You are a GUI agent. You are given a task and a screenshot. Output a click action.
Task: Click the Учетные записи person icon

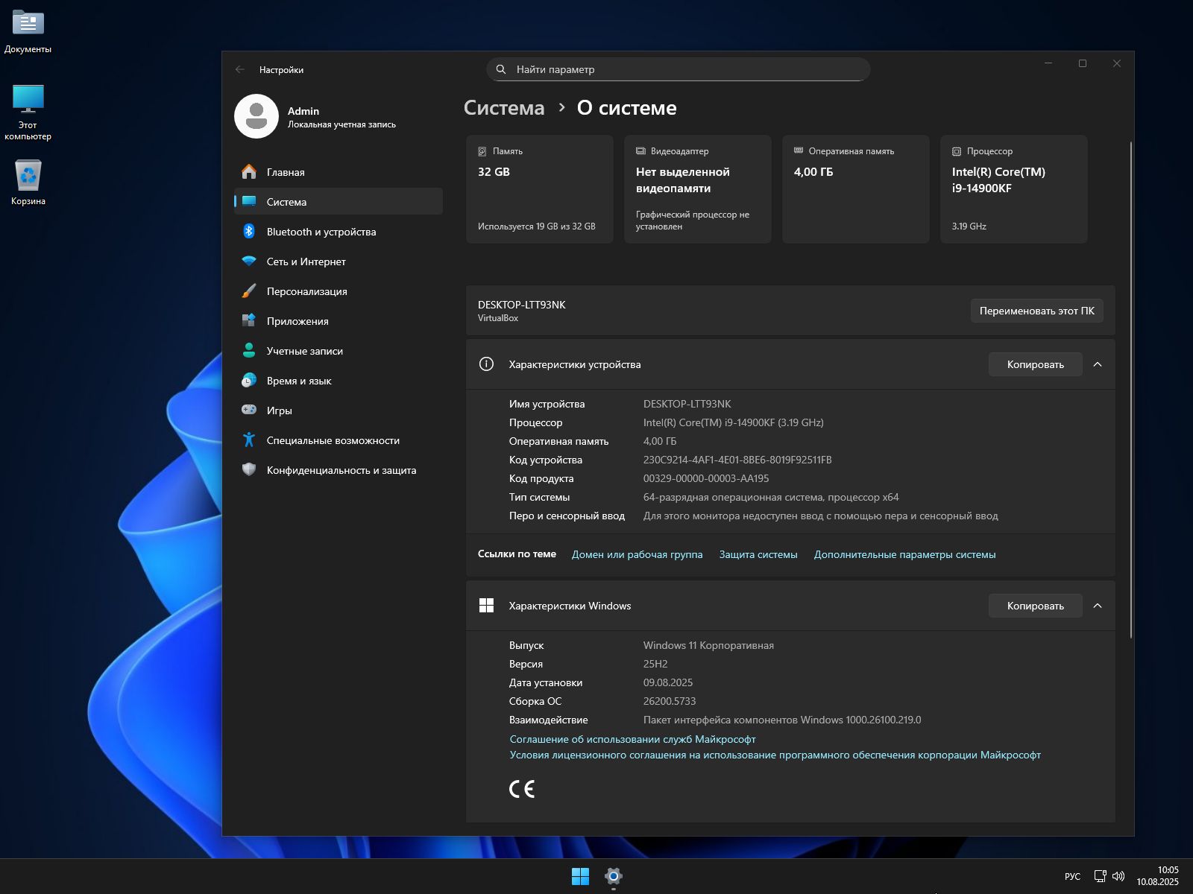pyautogui.click(x=249, y=351)
